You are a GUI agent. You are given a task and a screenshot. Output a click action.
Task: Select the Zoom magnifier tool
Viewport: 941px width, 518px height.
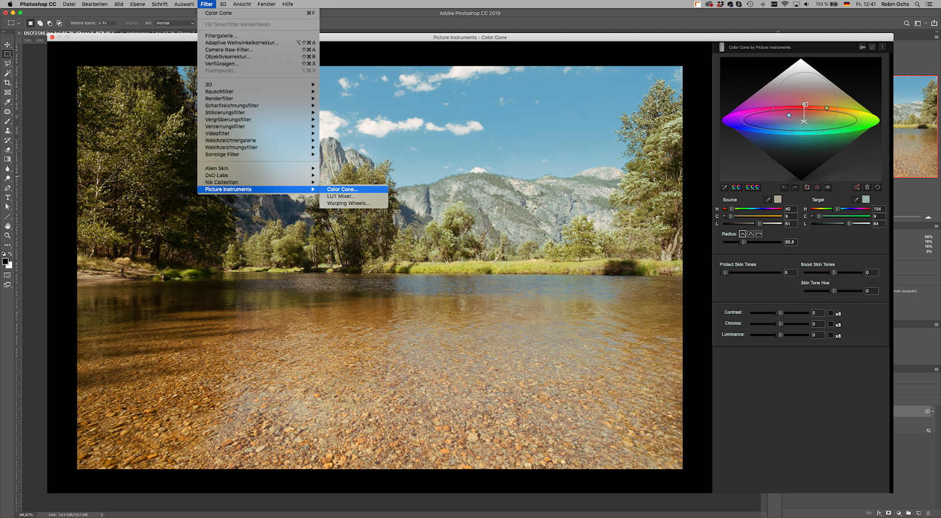8,235
